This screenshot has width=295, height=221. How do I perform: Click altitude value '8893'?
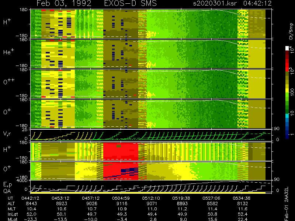[182, 204]
